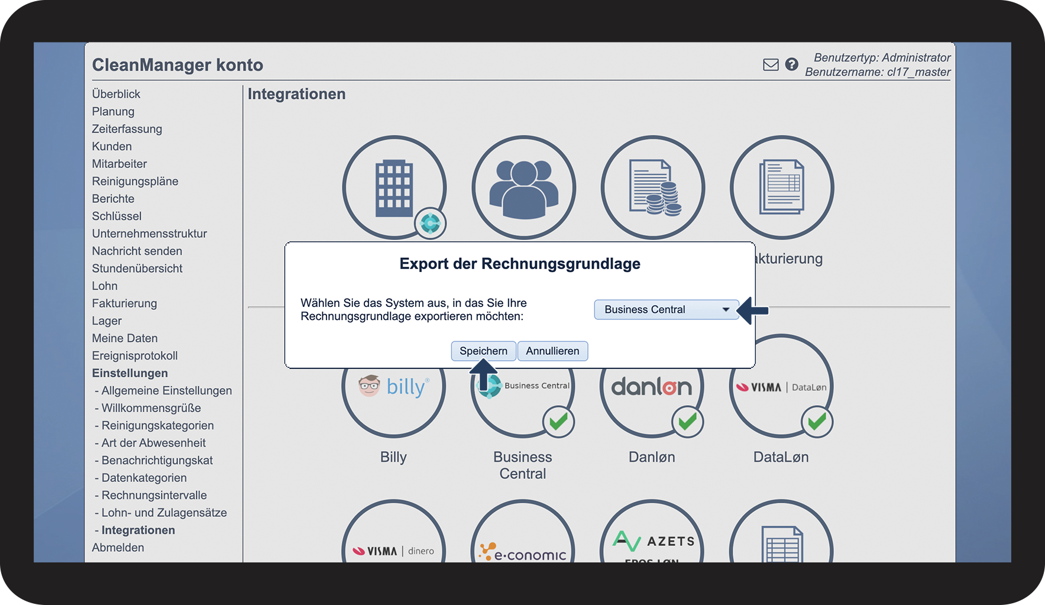Click the green checkmark on Danløn
Image resolution: width=1045 pixels, height=605 pixels.
(687, 422)
